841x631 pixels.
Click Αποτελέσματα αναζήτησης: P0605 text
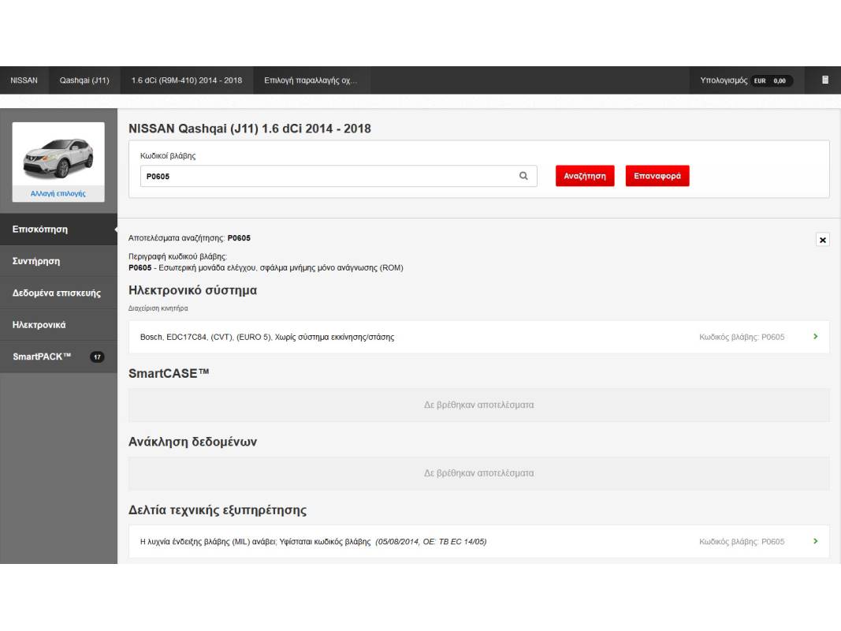click(189, 237)
